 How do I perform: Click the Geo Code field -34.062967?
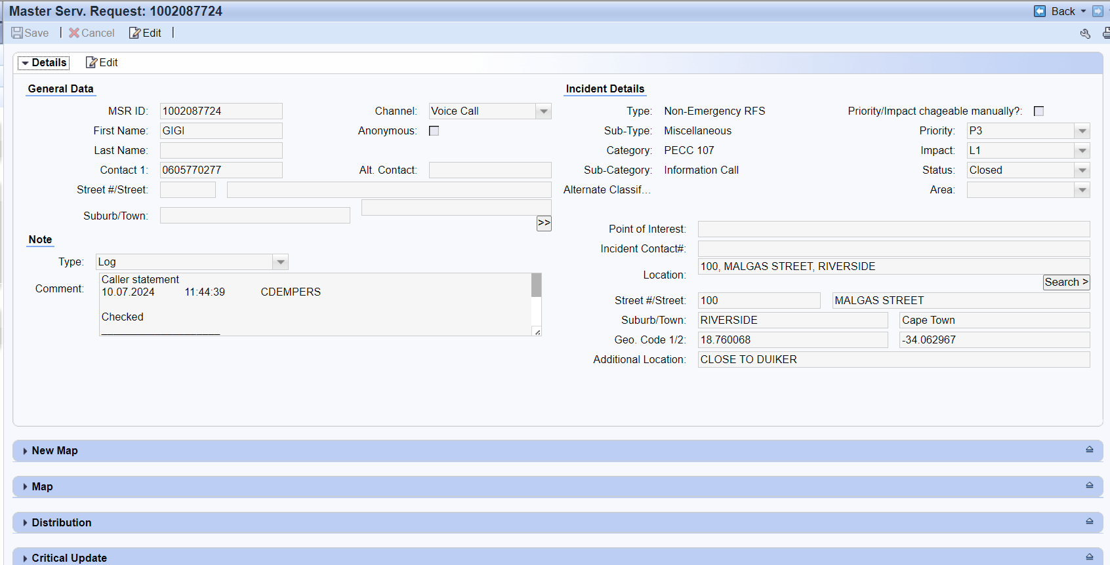[995, 340]
